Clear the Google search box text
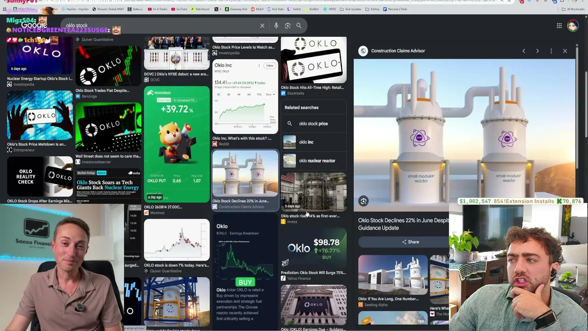The width and height of the screenshot is (588, 331). 262,26
